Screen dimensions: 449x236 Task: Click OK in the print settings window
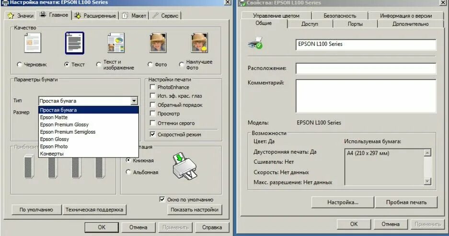coord(102,227)
